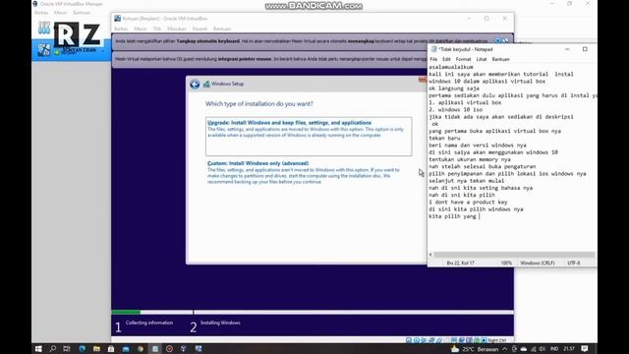Click the weather widget showing 25°C Berawan
629x354 pixels.
pyautogui.click(x=475, y=349)
